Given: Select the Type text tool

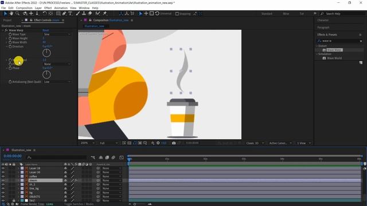Looking at the screenshot, I should coord(70,14).
